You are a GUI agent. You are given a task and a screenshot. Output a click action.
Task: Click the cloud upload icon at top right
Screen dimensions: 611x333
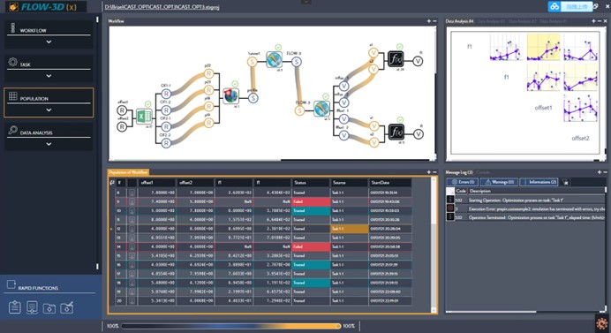point(554,7)
